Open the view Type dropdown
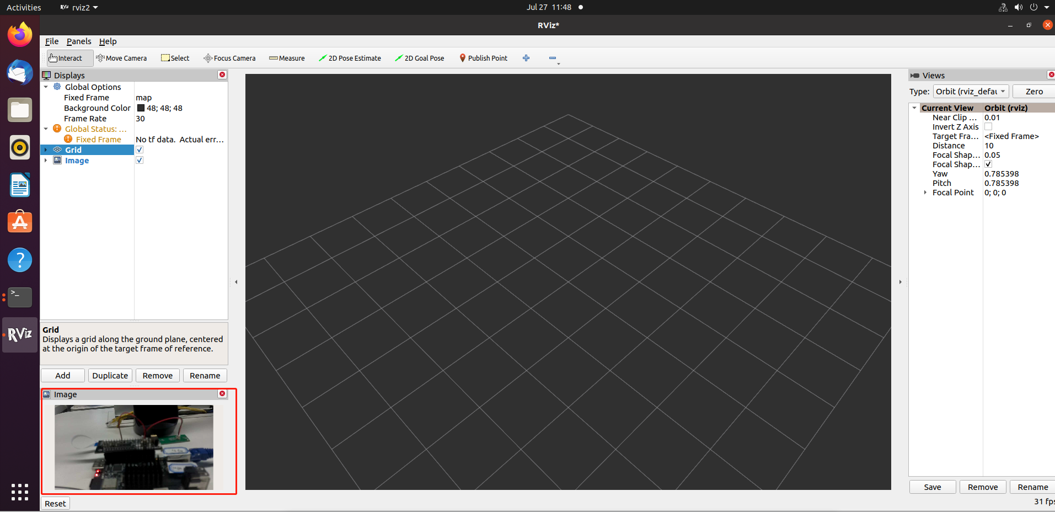Image resolution: width=1055 pixels, height=512 pixels. [x=971, y=92]
